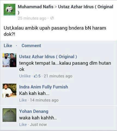Open Yohan Denang profile avatar

(x=10, y=115)
